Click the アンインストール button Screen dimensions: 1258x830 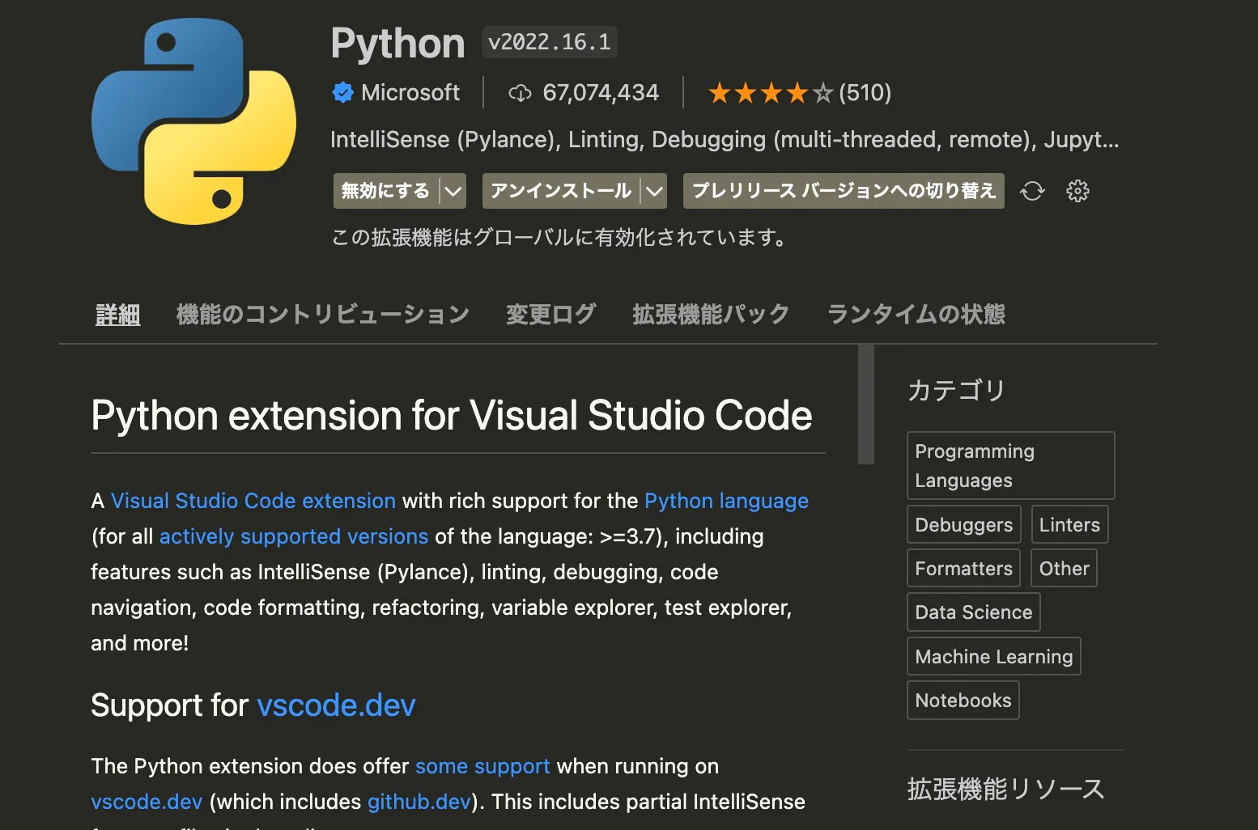coord(561,191)
